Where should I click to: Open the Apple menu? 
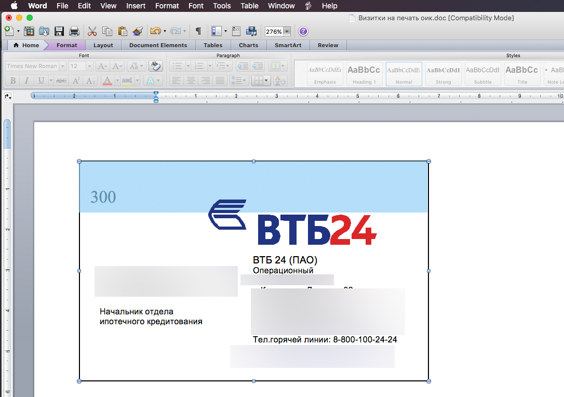click(x=14, y=6)
